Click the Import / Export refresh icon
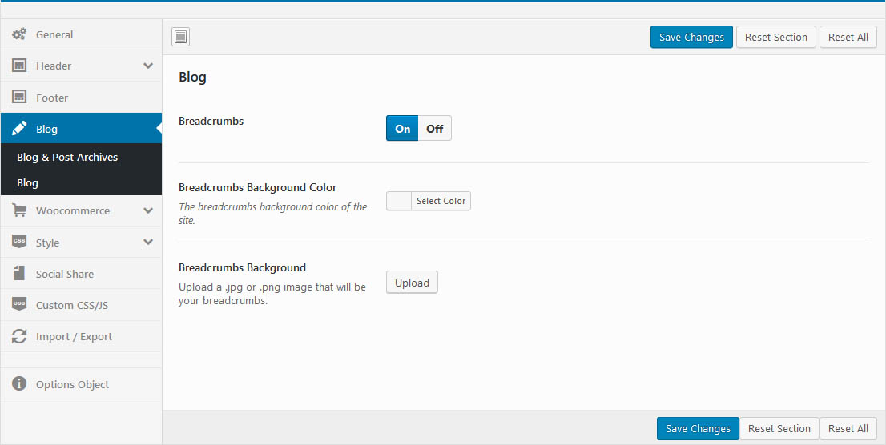This screenshot has height=445, width=886. pos(19,336)
